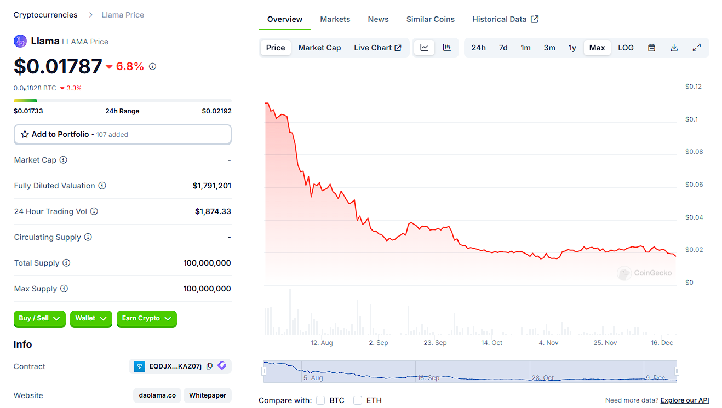Select 3m time range
Screen dimensions: 722x408
click(x=549, y=48)
